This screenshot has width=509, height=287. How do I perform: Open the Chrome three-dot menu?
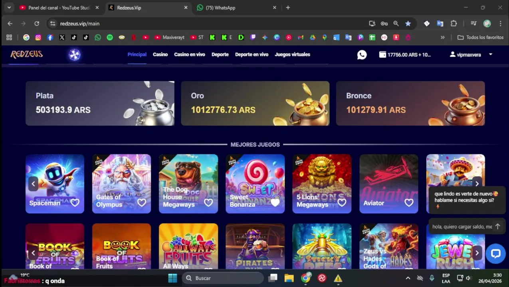pos(500,24)
